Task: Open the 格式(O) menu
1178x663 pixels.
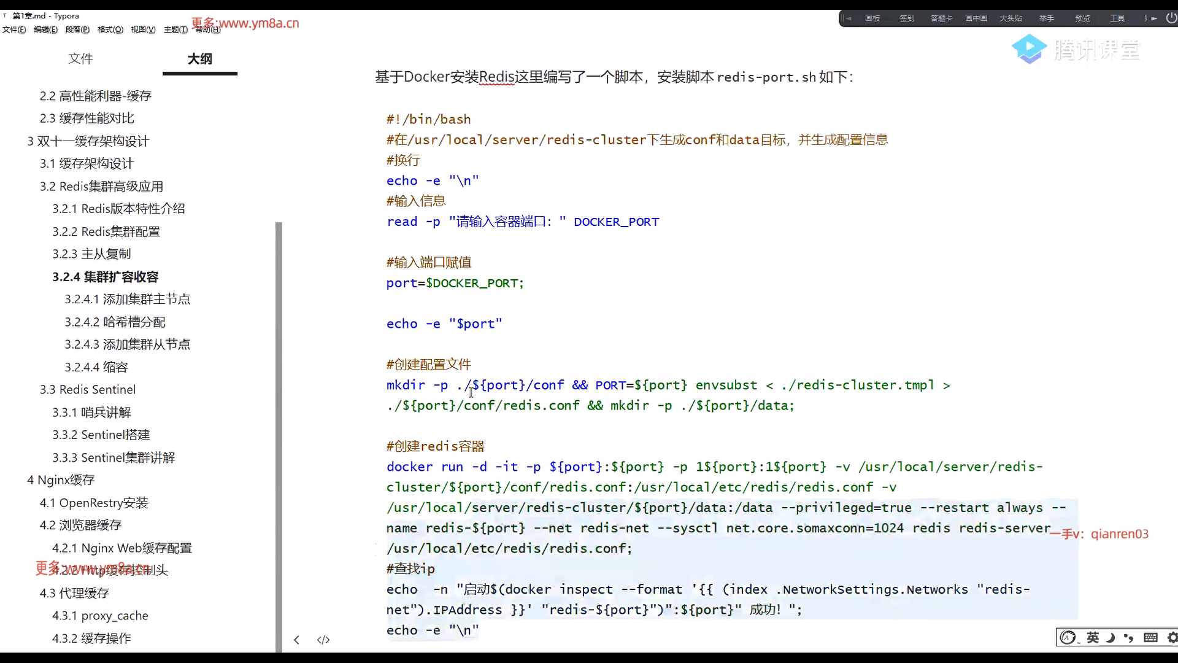Action: tap(110, 29)
